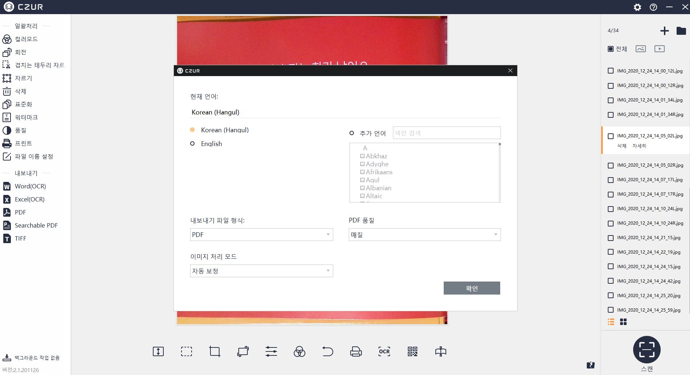Check IMG_2020_12_24_14_05_02L.jpg checkbox
This screenshot has width=690, height=375.
611,136
